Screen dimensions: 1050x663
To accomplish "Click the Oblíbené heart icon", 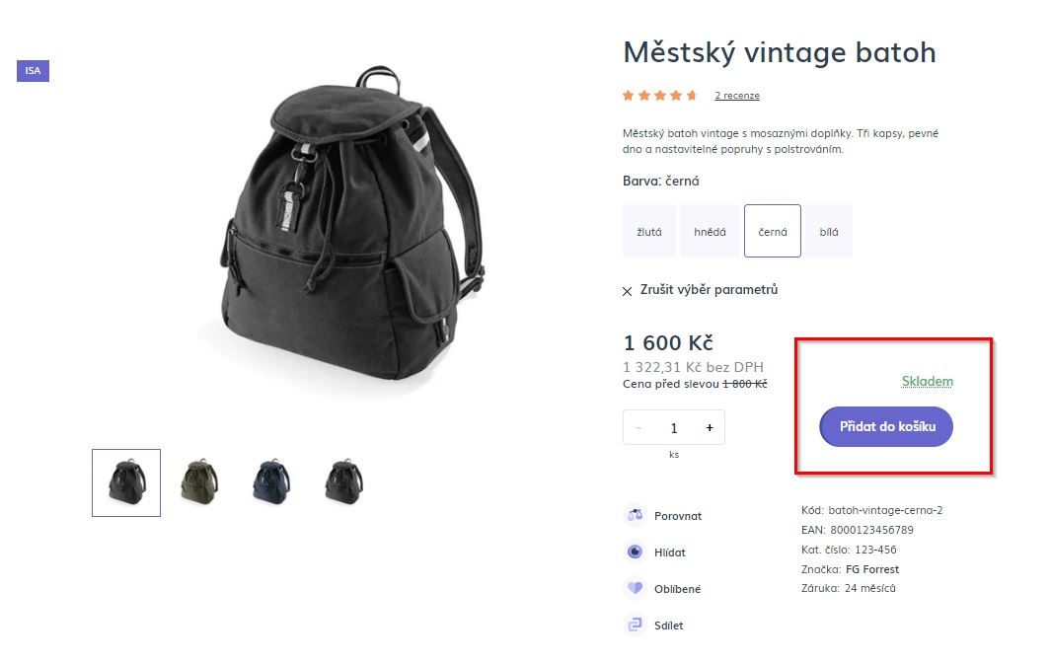I will [x=635, y=589].
